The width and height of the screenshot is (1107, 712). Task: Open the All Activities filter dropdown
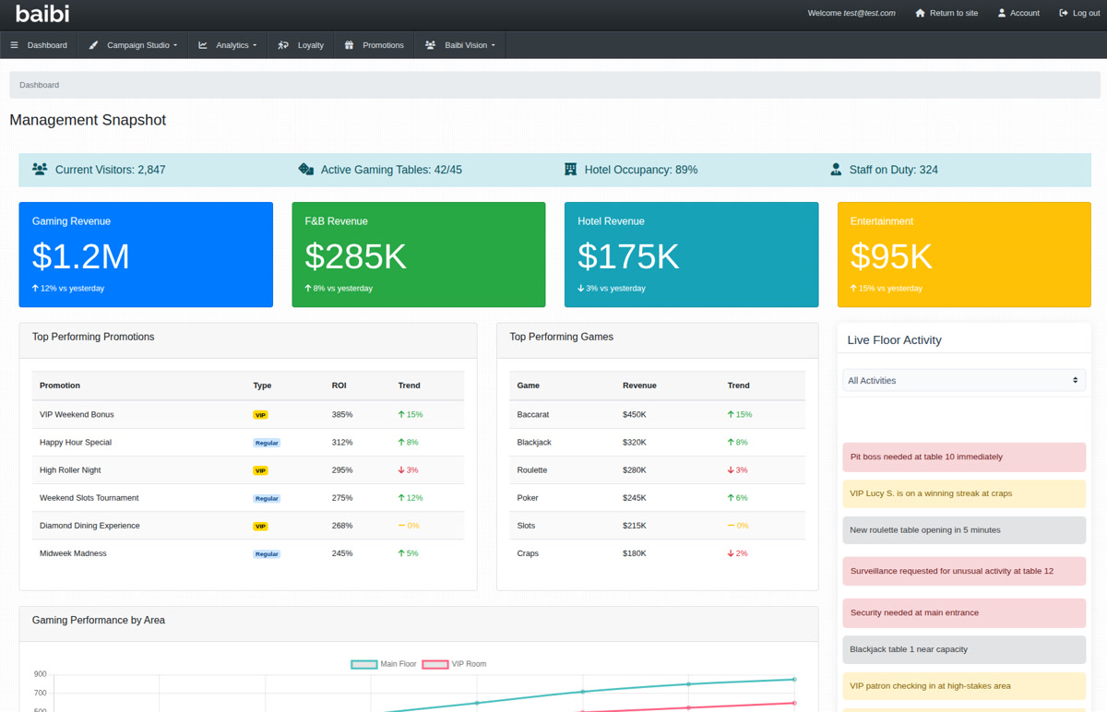coord(963,380)
